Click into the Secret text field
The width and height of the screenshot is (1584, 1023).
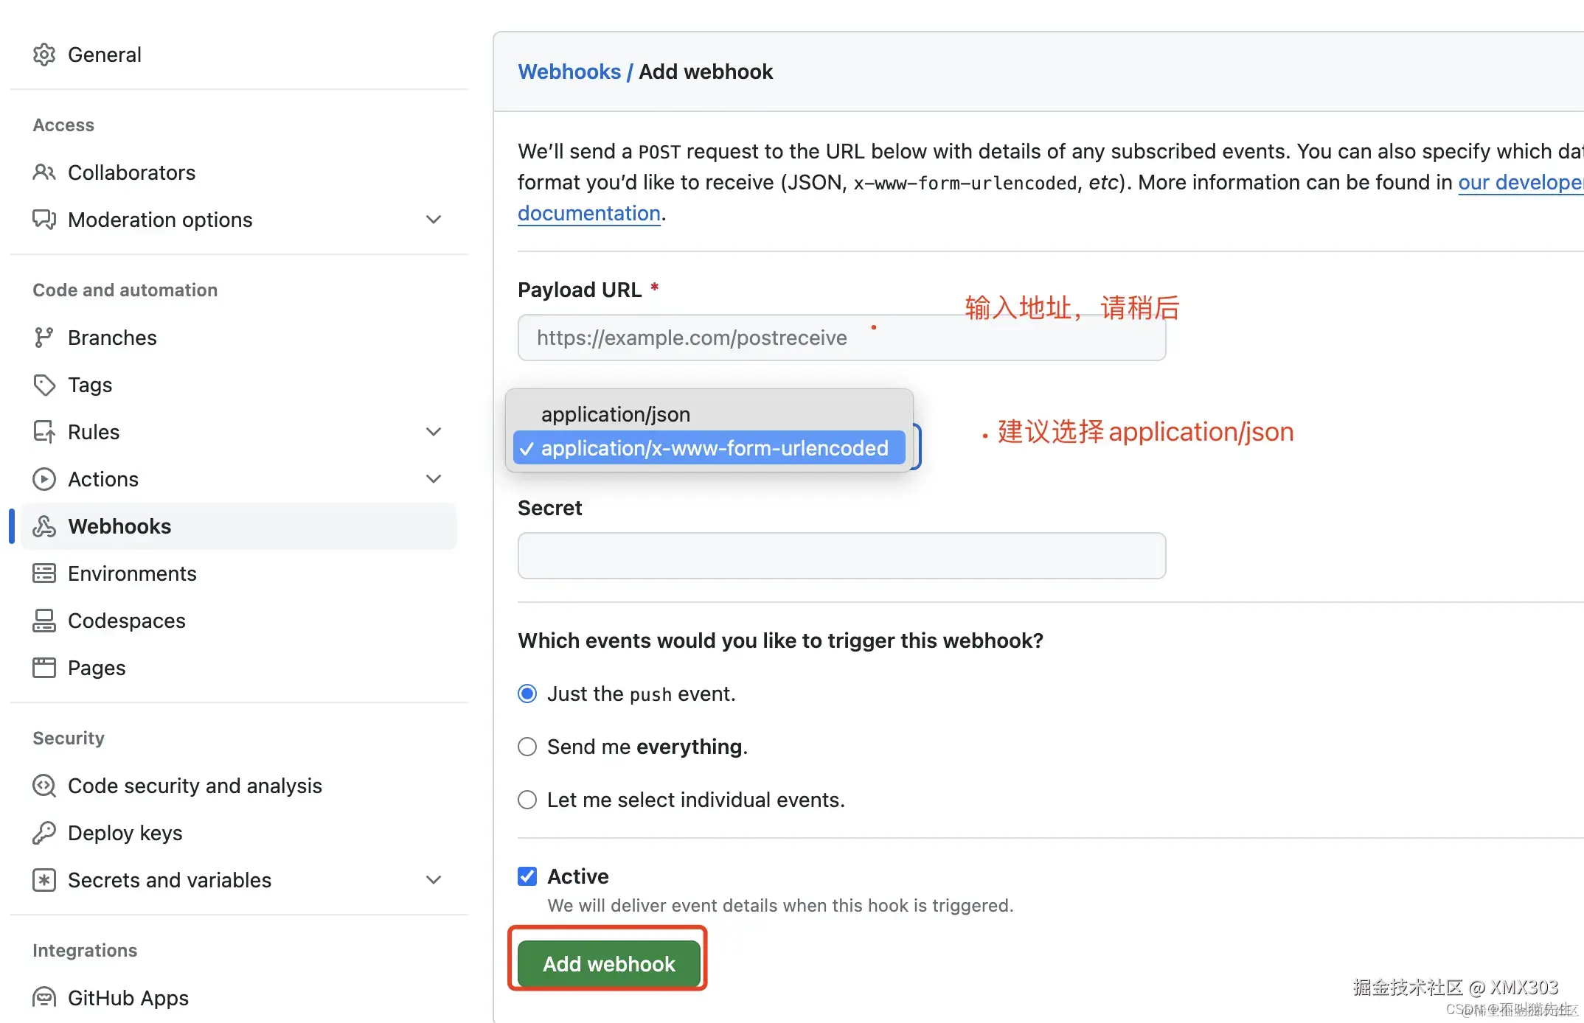click(841, 556)
